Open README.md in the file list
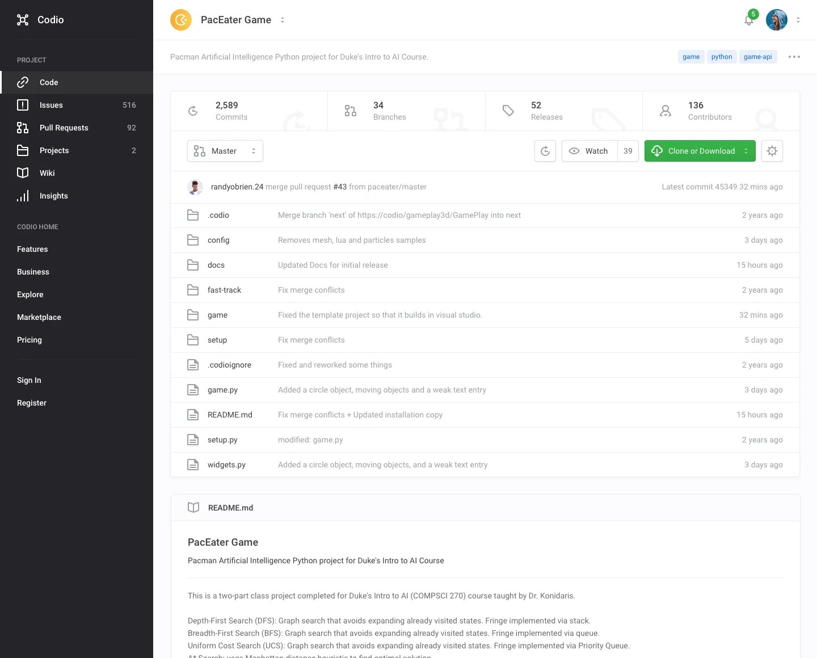 click(230, 415)
